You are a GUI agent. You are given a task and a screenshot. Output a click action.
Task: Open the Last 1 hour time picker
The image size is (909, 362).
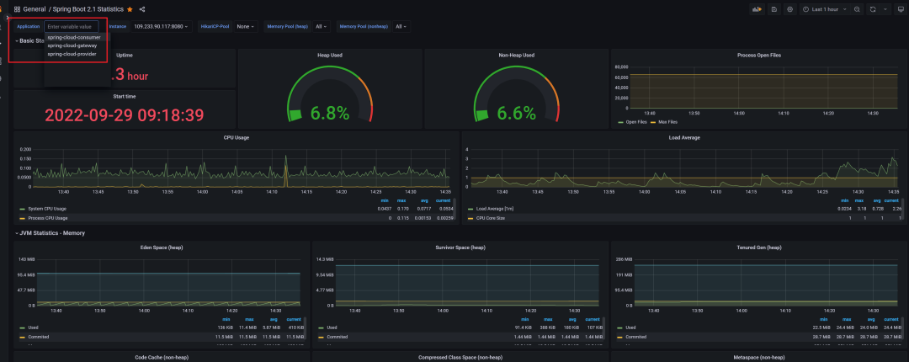click(824, 9)
